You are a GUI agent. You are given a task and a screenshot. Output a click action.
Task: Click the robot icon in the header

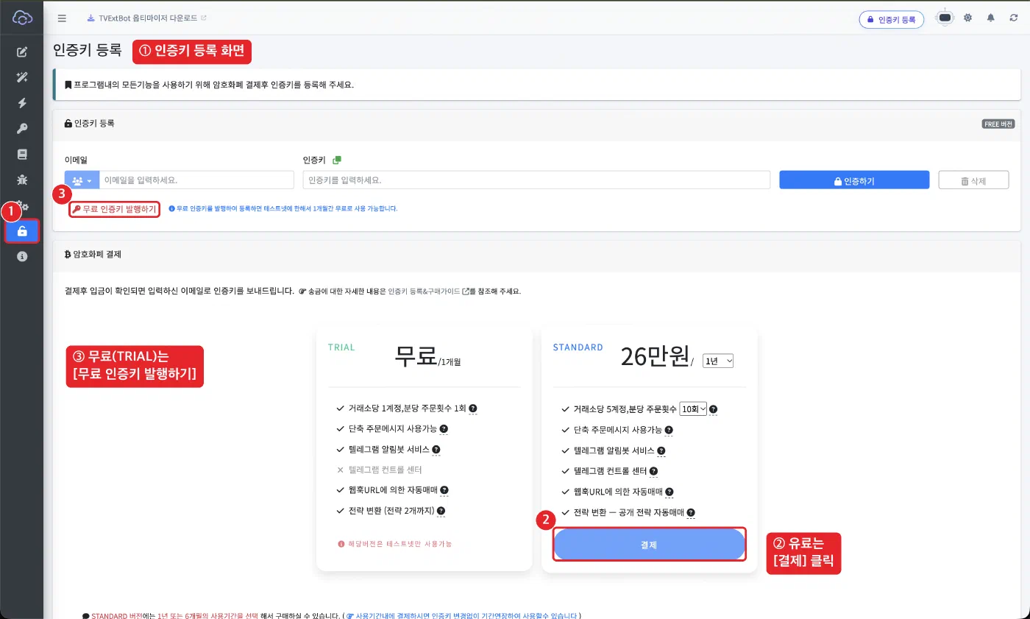pos(945,18)
